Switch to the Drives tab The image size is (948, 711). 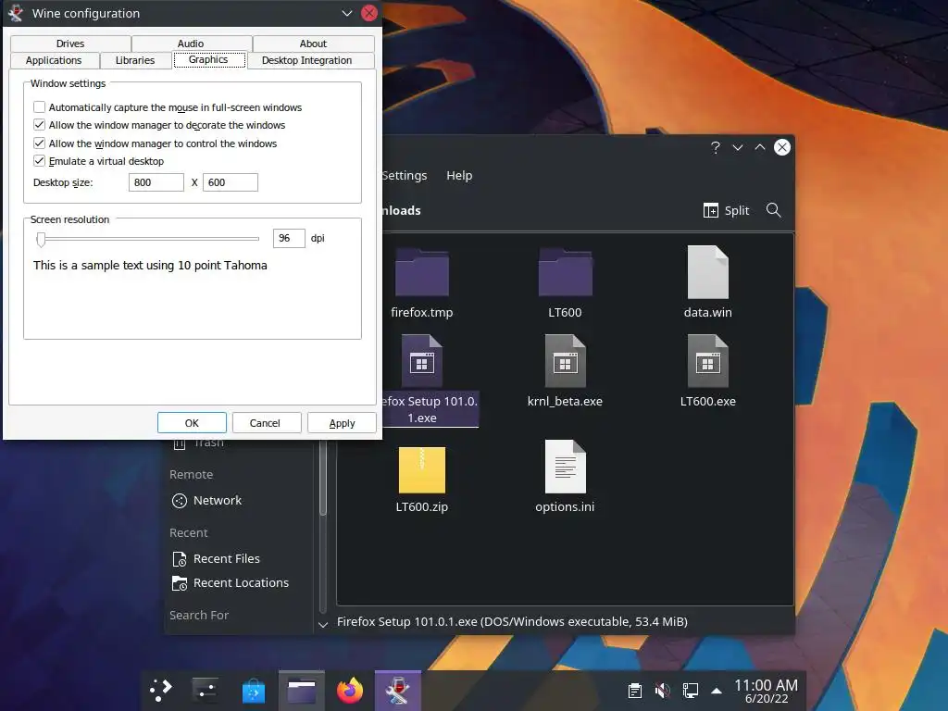(x=70, y=44)
